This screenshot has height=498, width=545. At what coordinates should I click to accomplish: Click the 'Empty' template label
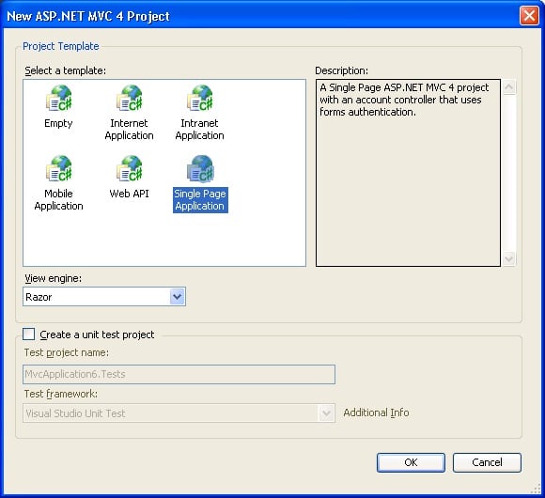[58, 123]
